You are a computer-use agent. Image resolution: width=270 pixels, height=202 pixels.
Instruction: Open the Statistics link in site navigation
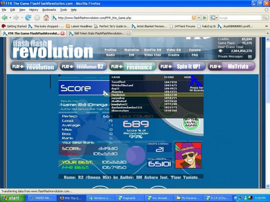point(131,50)
